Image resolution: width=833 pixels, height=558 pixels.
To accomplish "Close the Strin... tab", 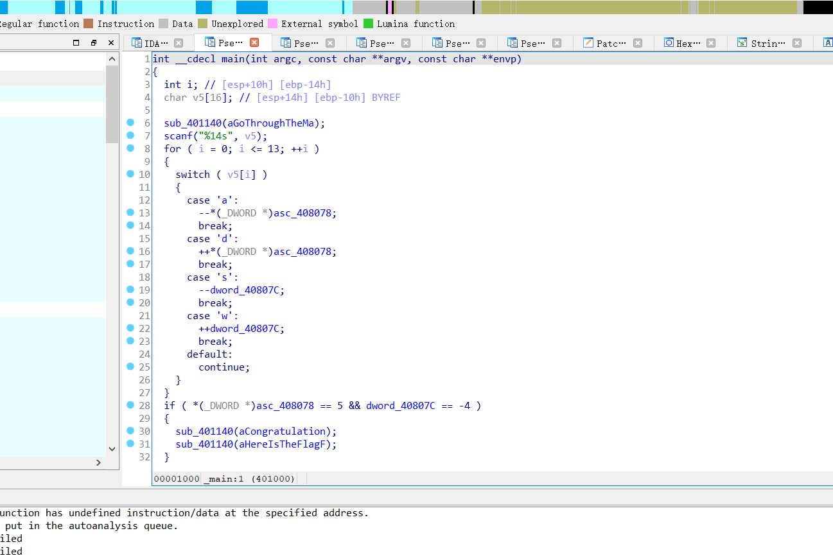I will [797, 43].
